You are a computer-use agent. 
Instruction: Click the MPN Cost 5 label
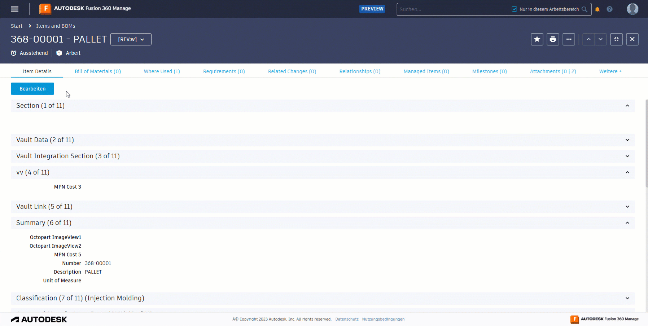68,255
